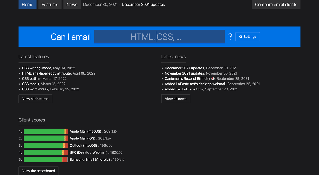Viewport: 319px width, 175px height.
Task: Click Apple Mail (macOS) score bar
Action: (46, 131)
